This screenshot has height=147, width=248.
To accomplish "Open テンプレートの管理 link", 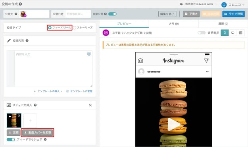I will click(x=79, y=91).
